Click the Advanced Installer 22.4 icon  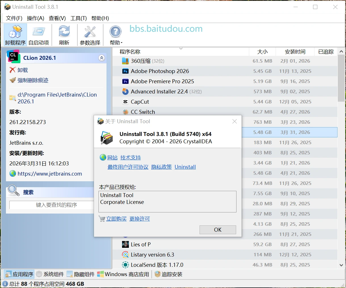(x=125, y=91)
